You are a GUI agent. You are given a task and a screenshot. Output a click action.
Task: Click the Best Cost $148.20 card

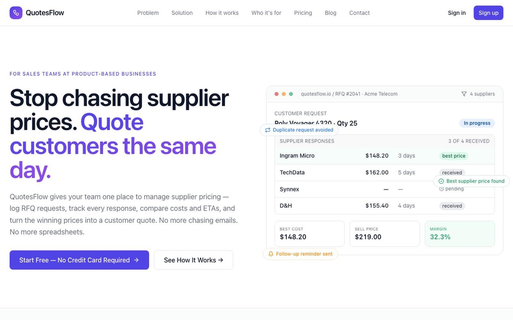click(x=310, y=234)
